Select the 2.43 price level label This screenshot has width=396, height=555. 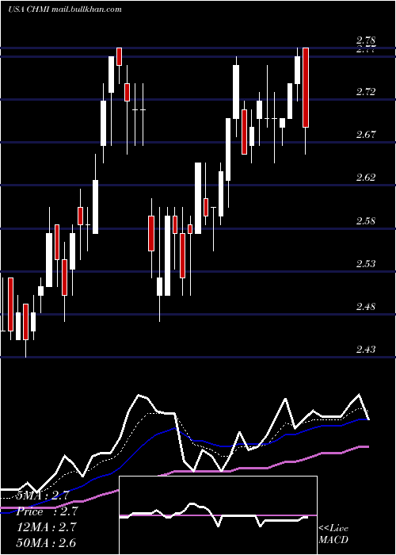click(x=366, y=350)
